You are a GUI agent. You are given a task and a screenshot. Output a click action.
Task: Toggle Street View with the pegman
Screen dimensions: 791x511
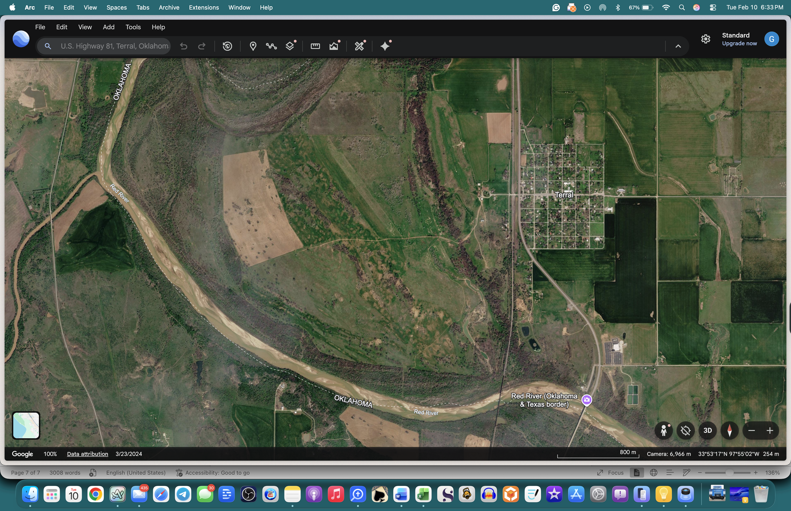pos(663,430)
